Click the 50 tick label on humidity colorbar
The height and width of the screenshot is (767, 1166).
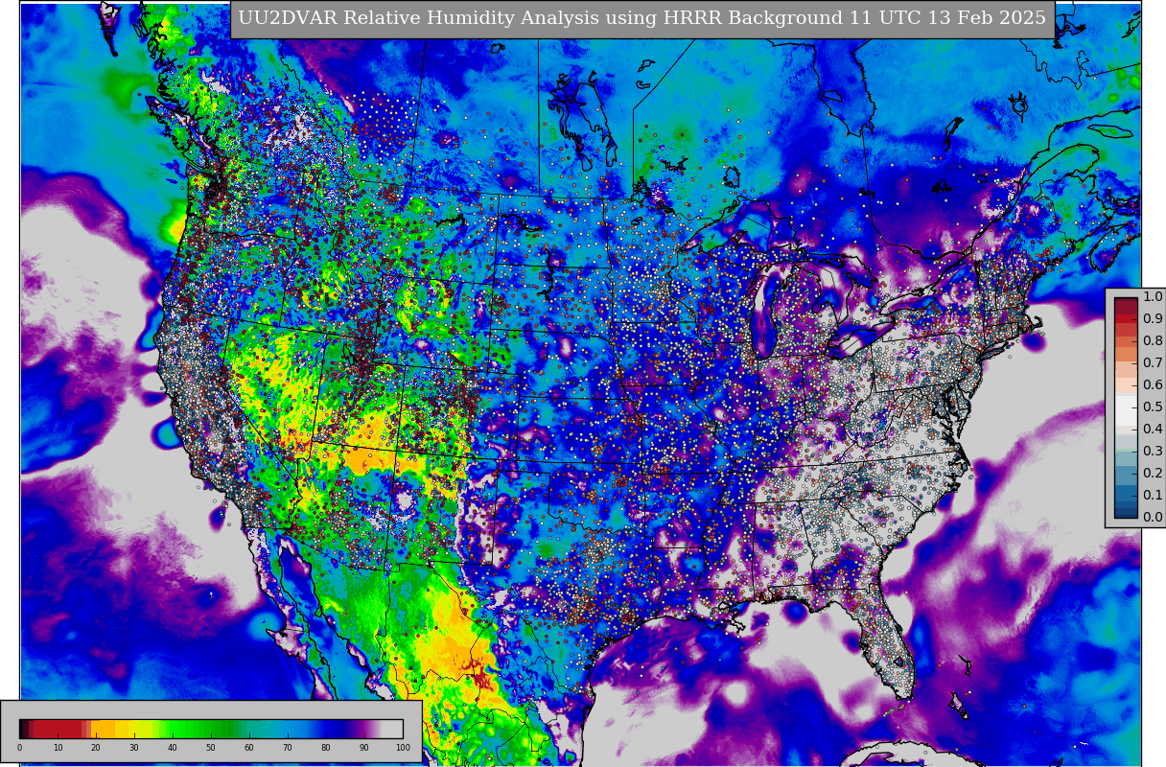211,748
